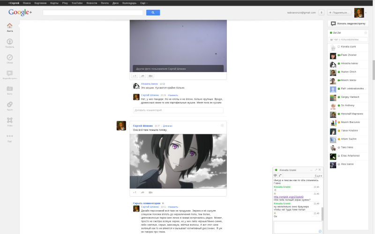Minimize the Konata Izumi chat window

pyautogui.click(x=311, y=170)
